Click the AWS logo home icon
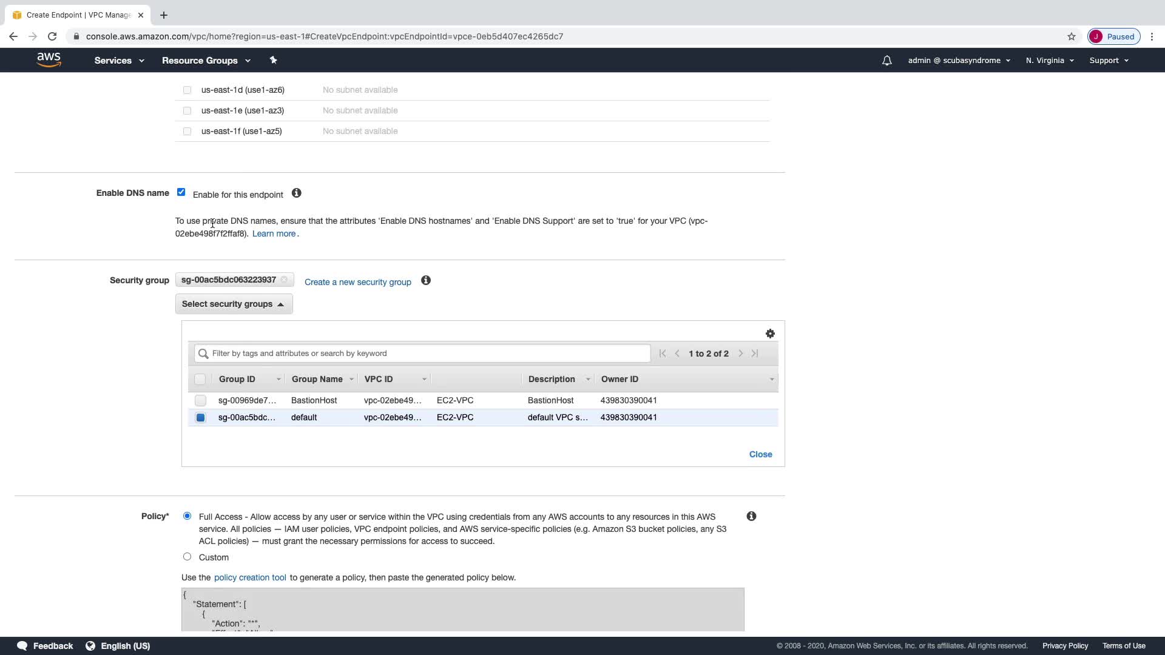 (x=49, y=59)
